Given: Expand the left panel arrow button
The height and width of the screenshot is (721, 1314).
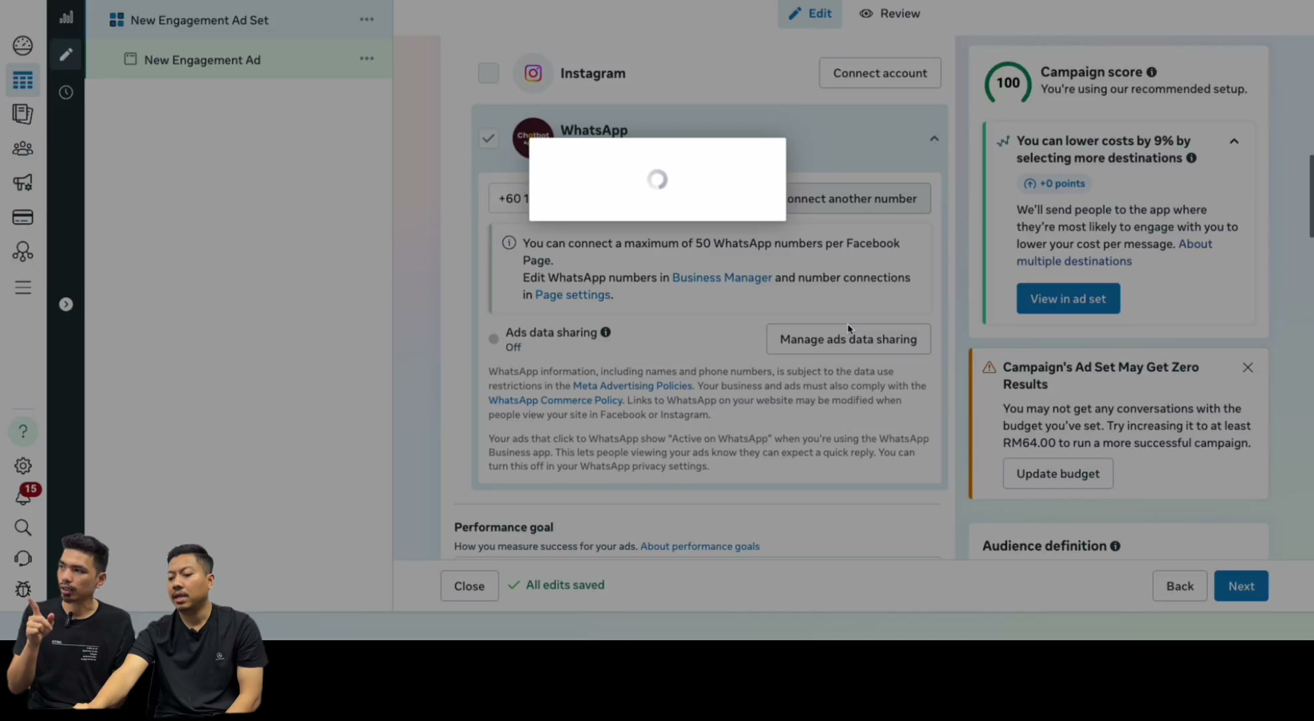Looking at the screenshot, I should [65, 304].
